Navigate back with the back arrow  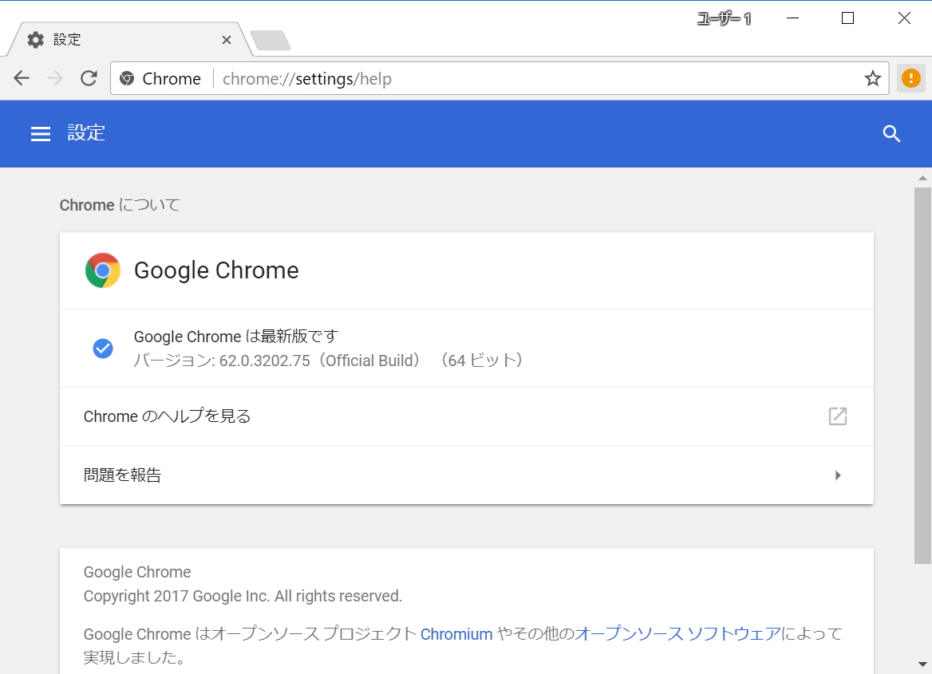22,78
